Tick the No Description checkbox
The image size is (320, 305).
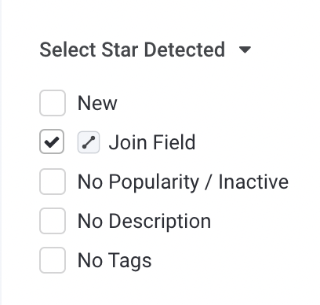point(53,221)
